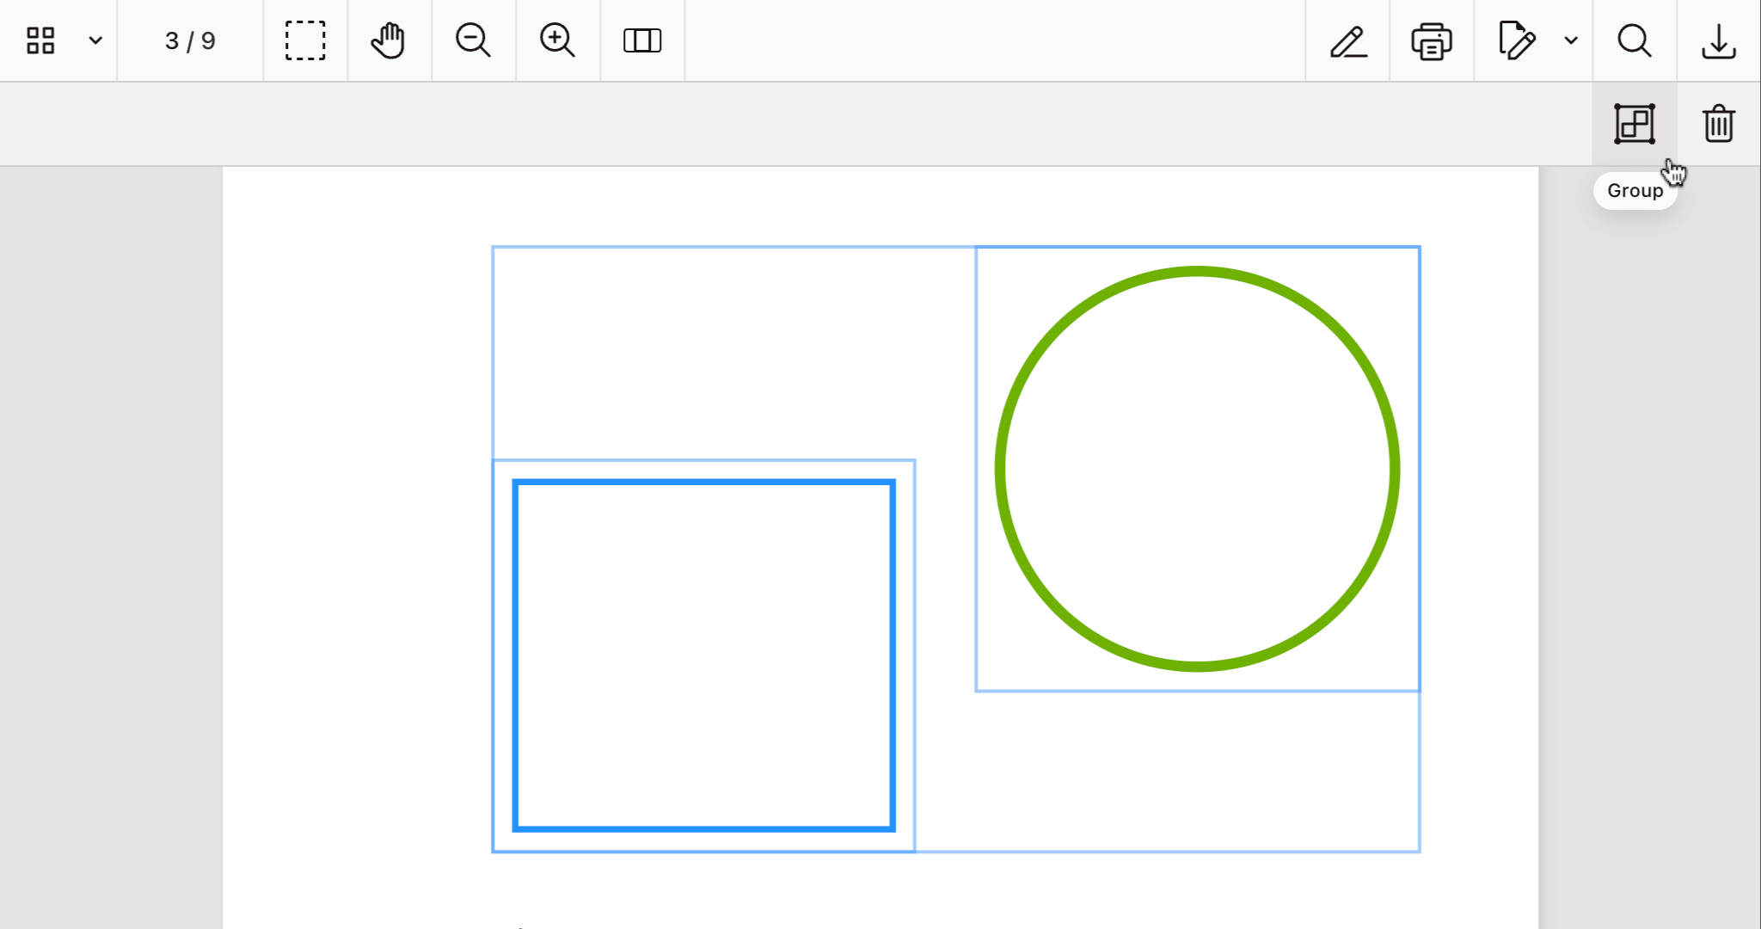Select the signature editing tool

1516,40
